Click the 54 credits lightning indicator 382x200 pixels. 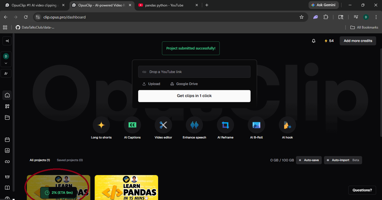click(329, 41)
